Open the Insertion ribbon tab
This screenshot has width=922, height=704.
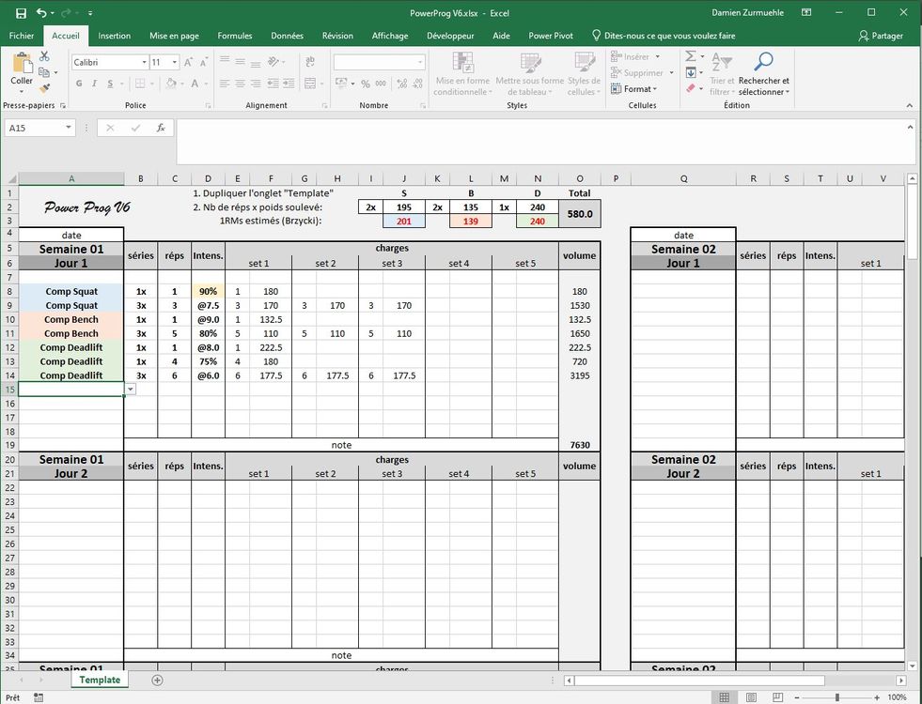tap(114, 36)
